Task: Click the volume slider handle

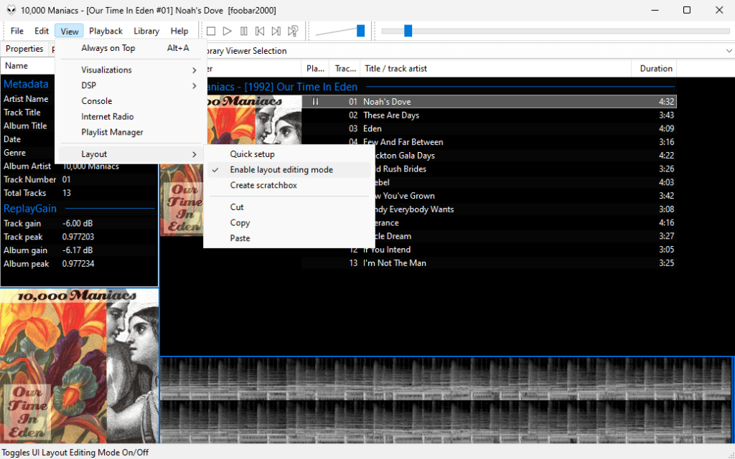Action: (360, 31)
